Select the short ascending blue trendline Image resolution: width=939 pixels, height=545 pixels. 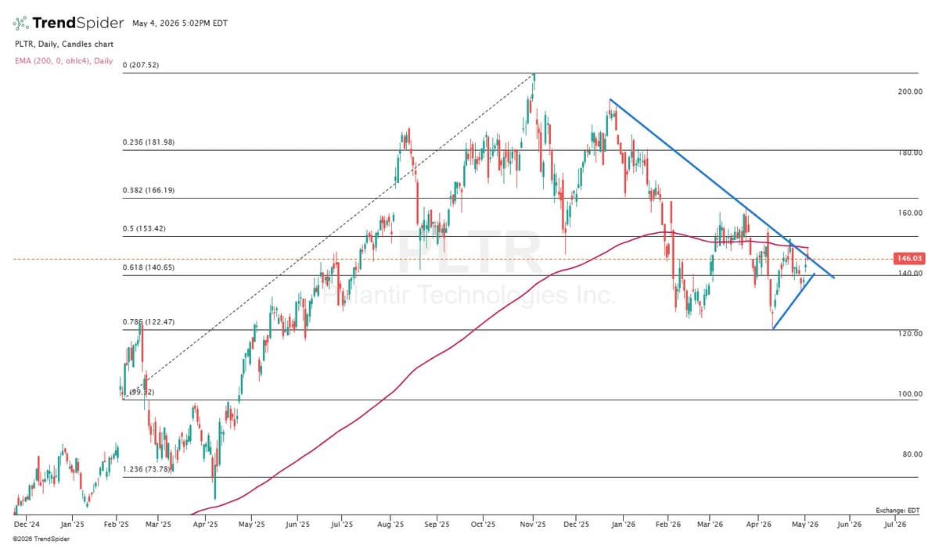(x=793, y=301)
